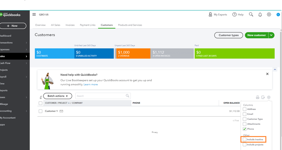Click the table settings gear icon
Viewport: 282px width, 150px height.
pyautogui.click(x=269, y=97)
